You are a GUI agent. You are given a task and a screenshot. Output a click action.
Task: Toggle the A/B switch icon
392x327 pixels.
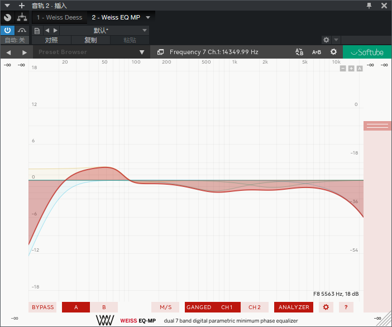(x=299, y=52)
